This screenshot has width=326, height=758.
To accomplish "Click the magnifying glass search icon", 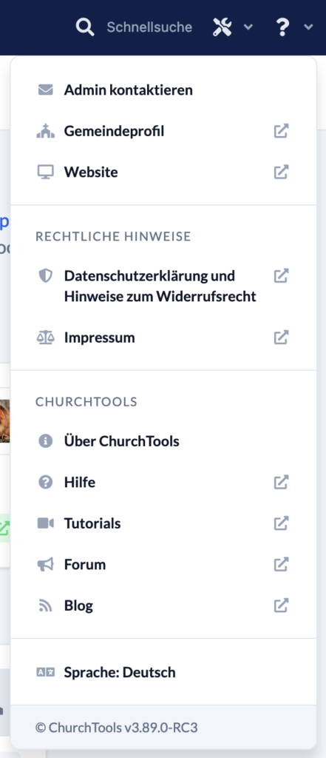I will tap(85, 27).
